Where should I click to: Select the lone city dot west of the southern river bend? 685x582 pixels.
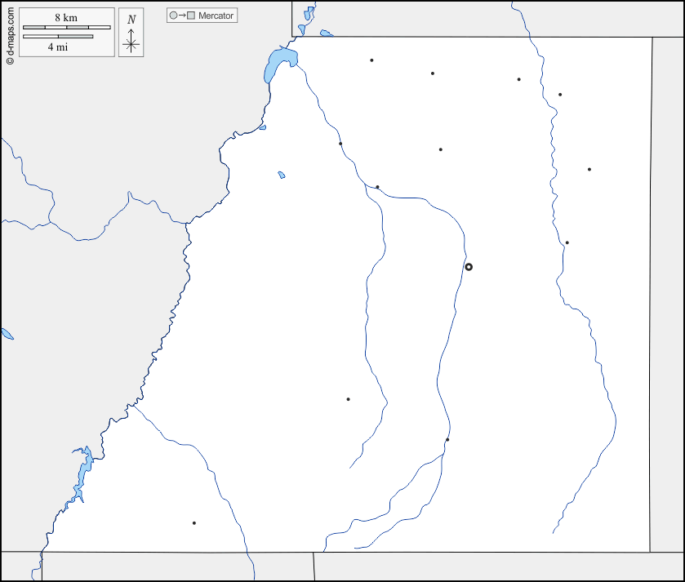point(348,399)
